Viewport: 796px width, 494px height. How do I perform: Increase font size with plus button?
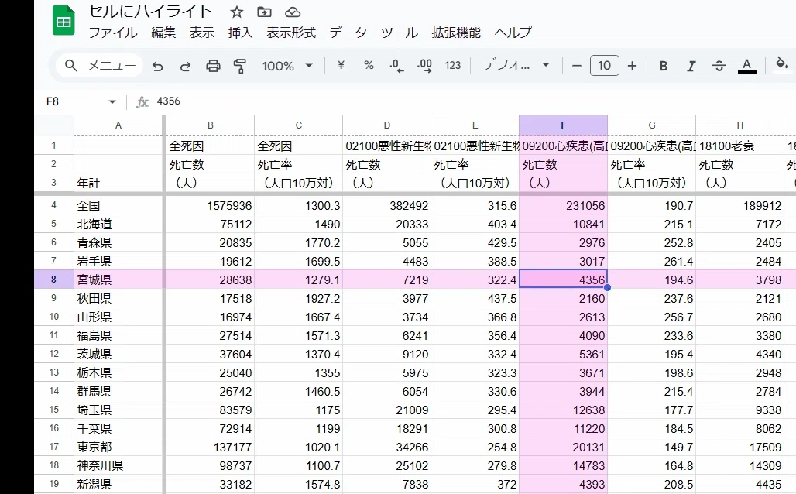[x=632, y=66]
